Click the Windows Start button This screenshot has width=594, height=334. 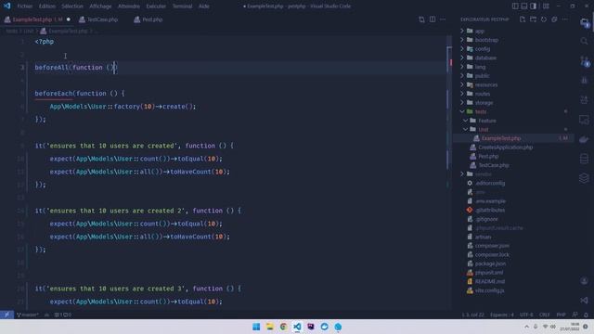256,327
